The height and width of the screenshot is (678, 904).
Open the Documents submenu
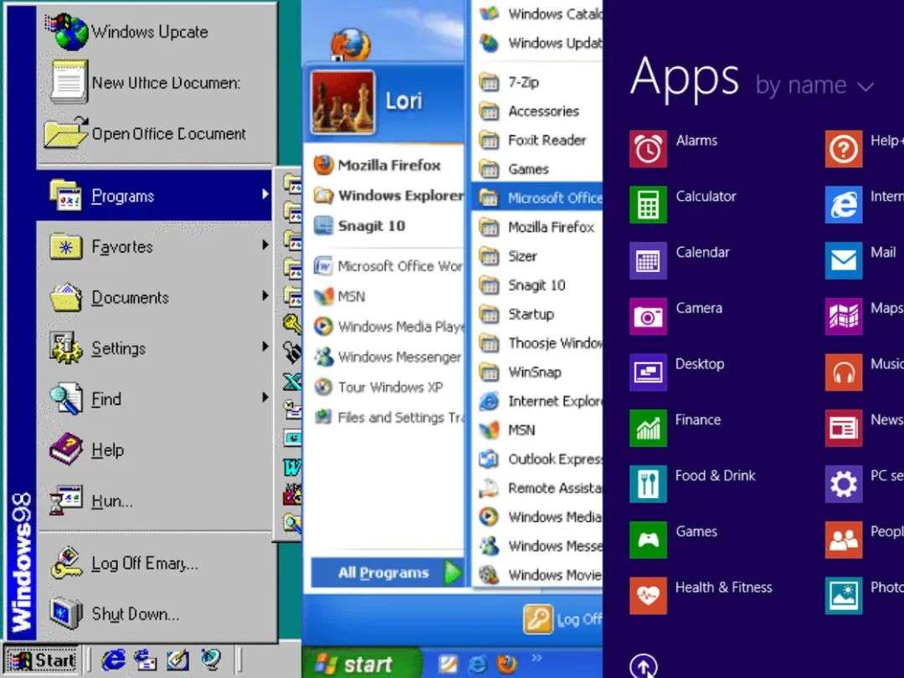(x=156, y=297)
